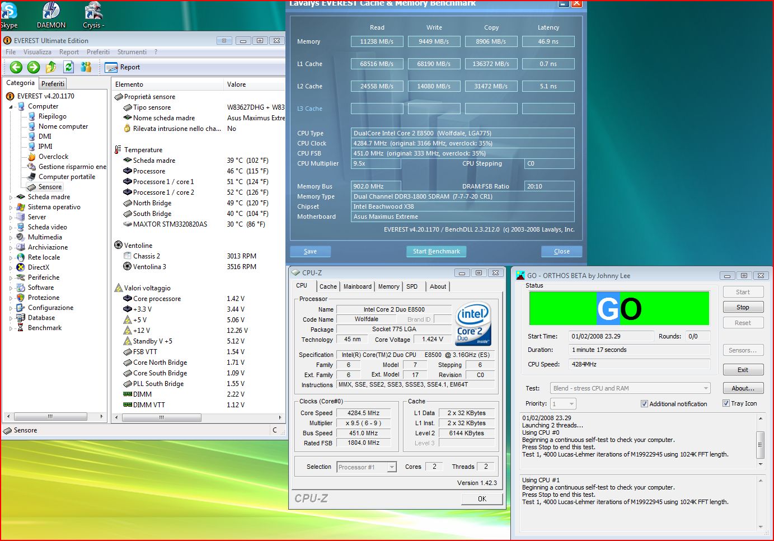The width and height of the screenshot is (774, 541).
Task: Click the Report toolbar button in EVEREST
Action: tap(123, 67)
